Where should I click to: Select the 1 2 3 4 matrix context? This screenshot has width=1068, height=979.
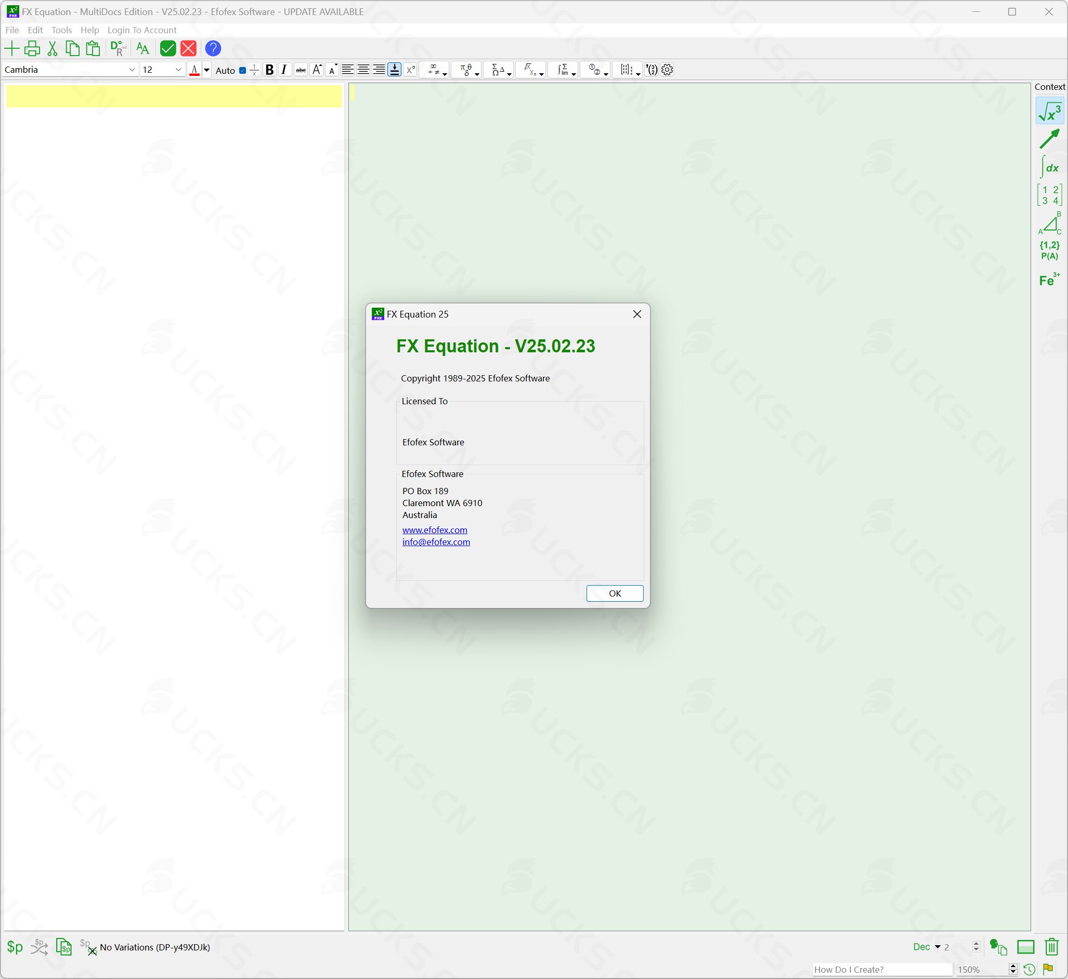[1049, 195]
